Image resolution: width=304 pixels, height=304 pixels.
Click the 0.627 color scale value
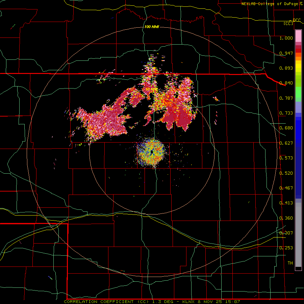coord(286,143)
